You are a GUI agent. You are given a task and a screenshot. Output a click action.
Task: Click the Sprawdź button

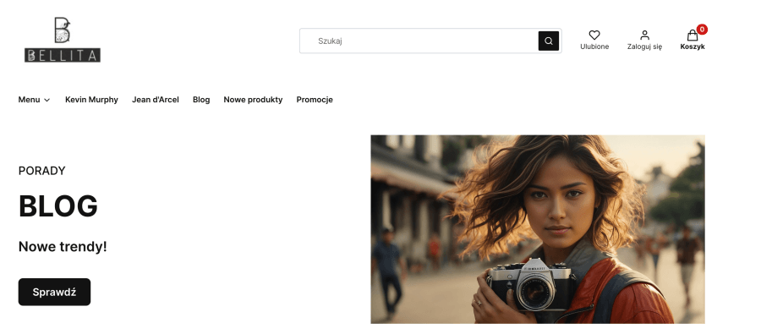coord(54,292)
